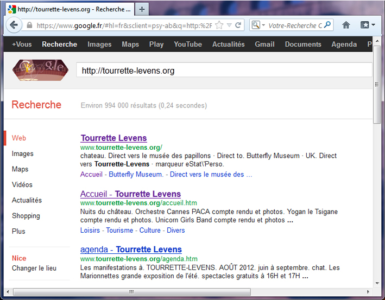Click the vertical scrollbar thumb
The height and width of the screenshot is (300, 385).
377,85
